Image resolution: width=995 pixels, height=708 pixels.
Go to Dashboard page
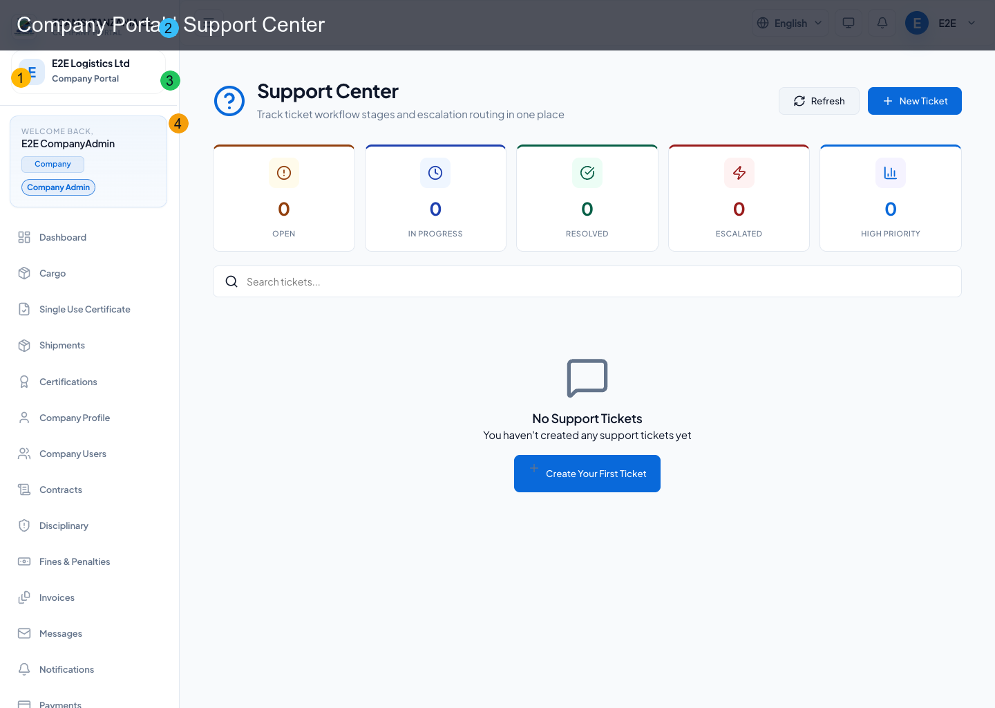point(90,237)
